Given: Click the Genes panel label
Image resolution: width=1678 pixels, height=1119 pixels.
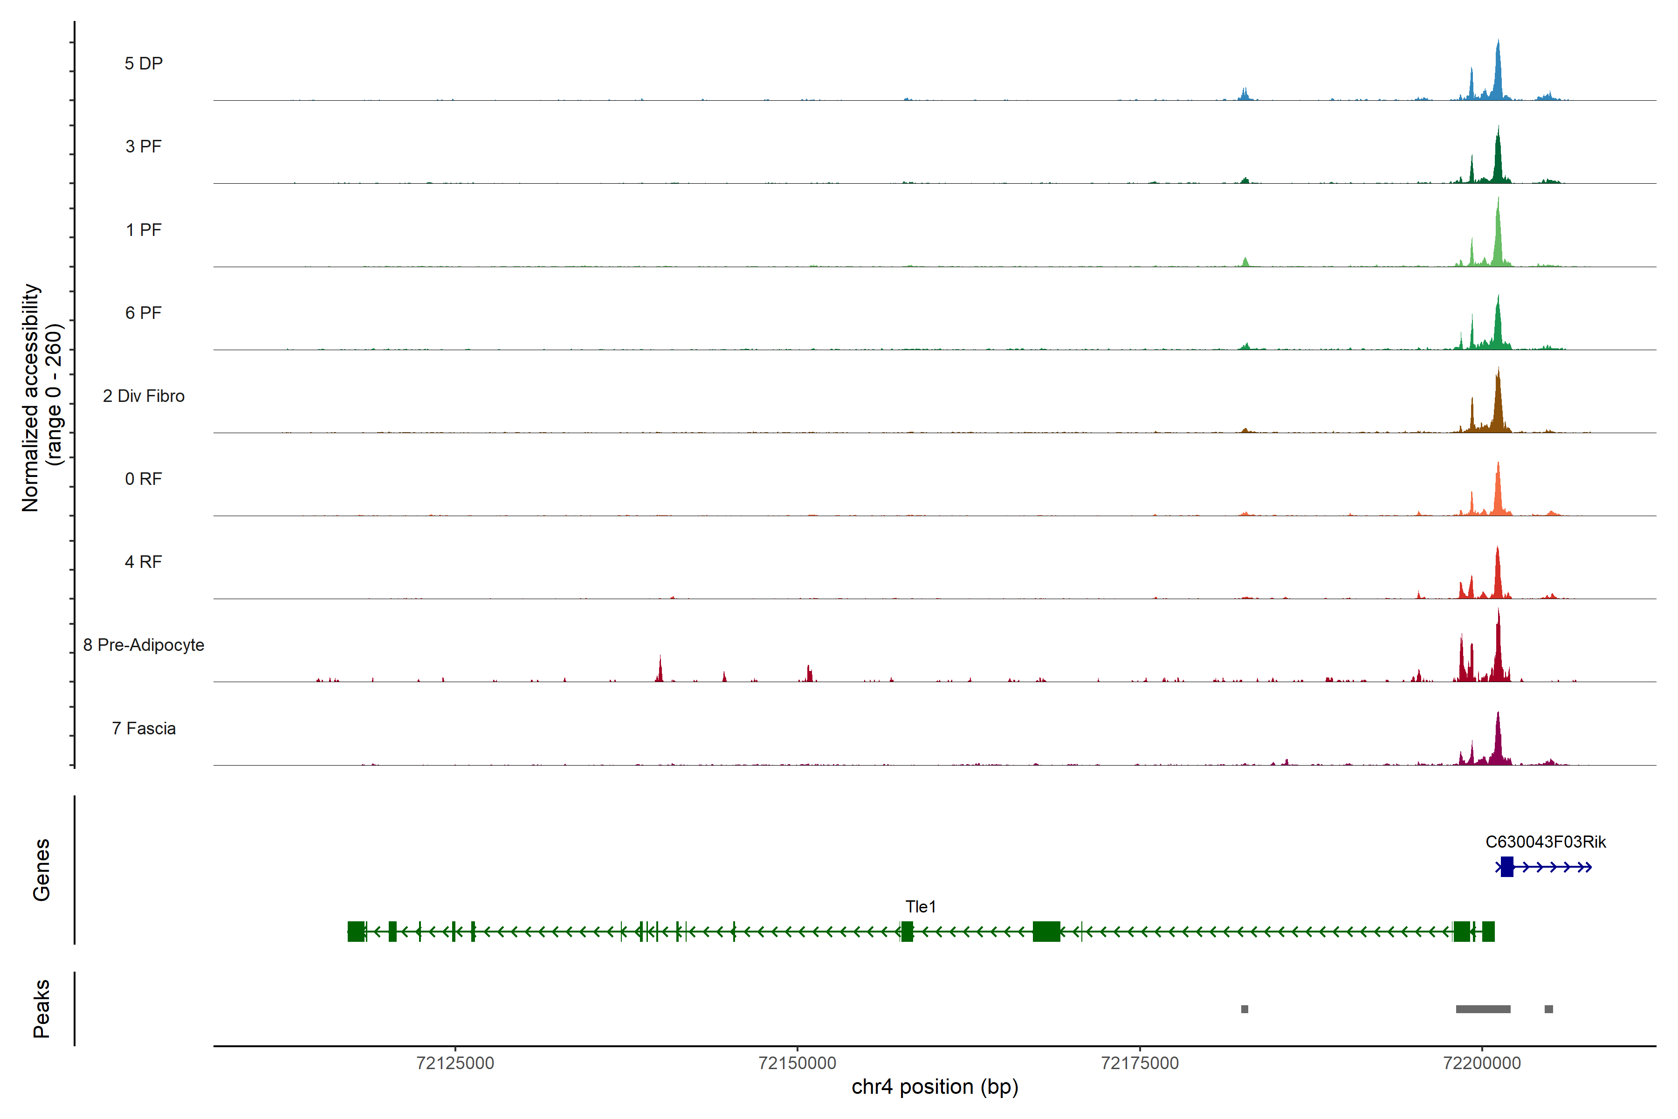Looking at the screenshot, I should [x=41, y=869].
